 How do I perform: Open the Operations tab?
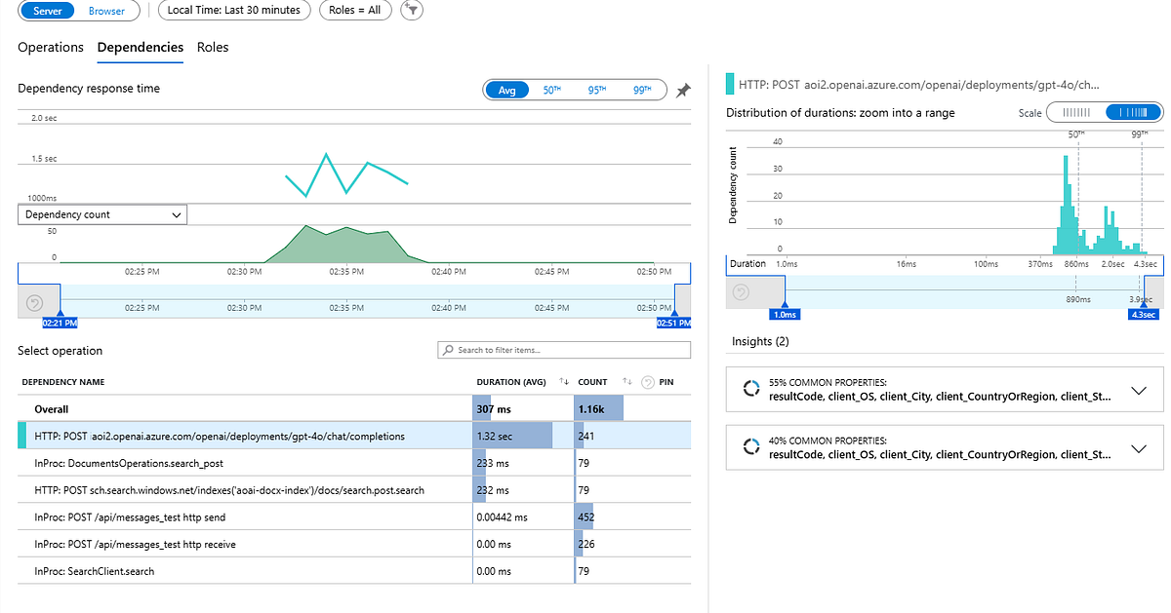(51, 47)
